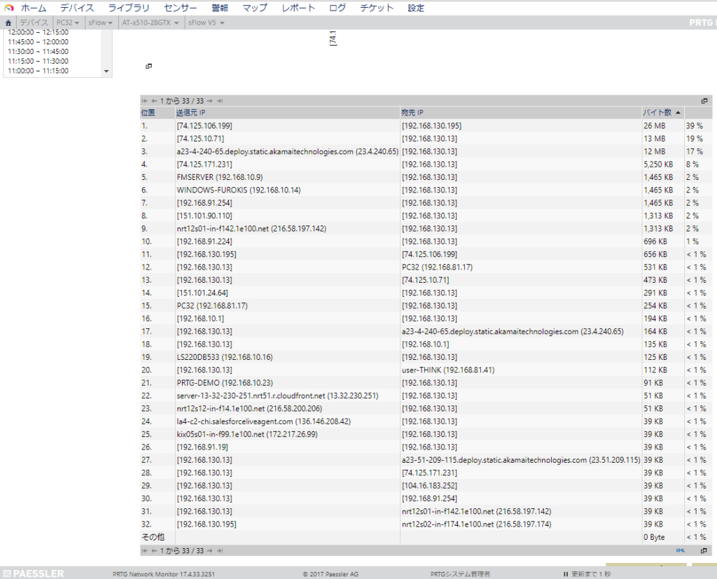Click the 26 MB byte value
717x579 pixels.
(655, 126)
